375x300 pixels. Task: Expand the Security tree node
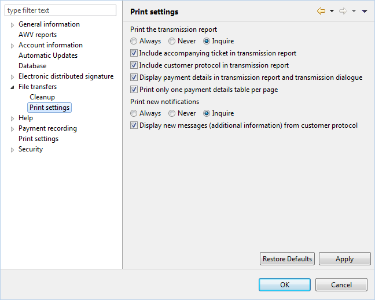pos(12,150)
